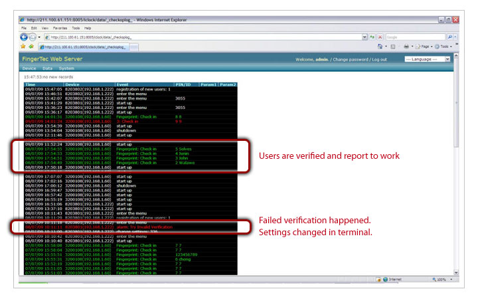Open the Favorites menu

pos(60,28)
